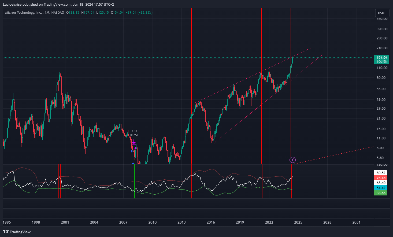Click the blue up-triangle above the green line

tap(133, 163)
